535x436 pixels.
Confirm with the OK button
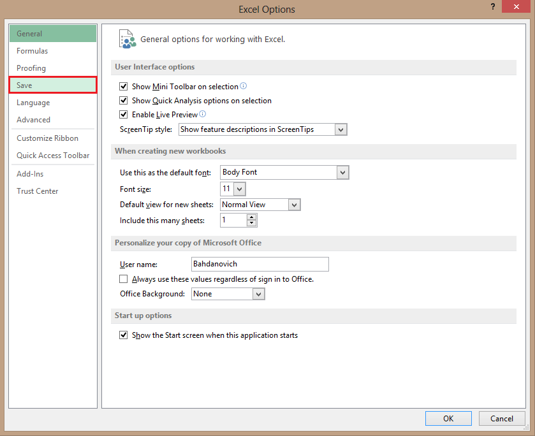[x=448, y=419]
